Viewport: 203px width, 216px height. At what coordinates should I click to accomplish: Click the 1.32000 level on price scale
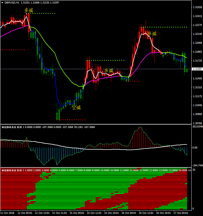pyautogui.click(x=197, y=43)
